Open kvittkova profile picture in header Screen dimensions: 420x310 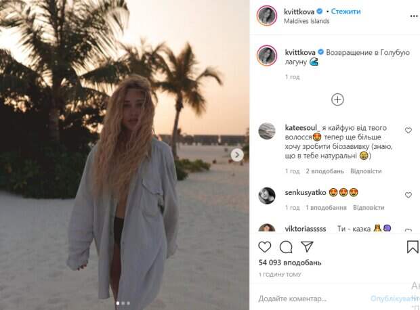[267, 16]
